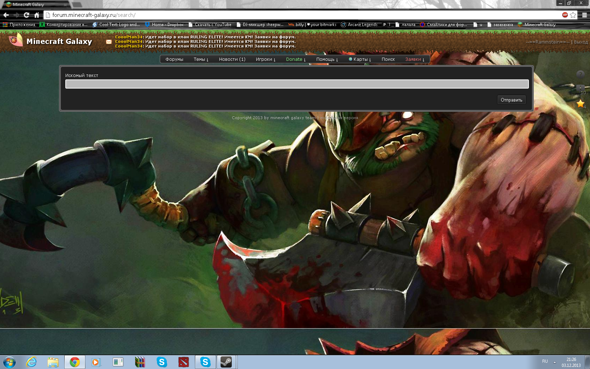Image resolution: width=590 pixels, height=369 pixels.
Task: Open Скачать с YouTube bookmark
Action: pyautogui.click(x=210, y=25)
